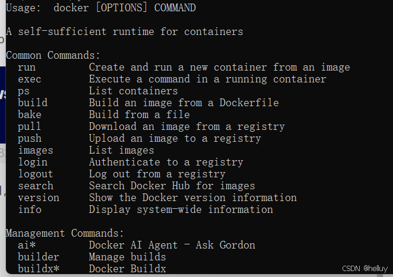Click the 'ai*' management command
This screenshot has width=393, height=277.
coord(27,245)
